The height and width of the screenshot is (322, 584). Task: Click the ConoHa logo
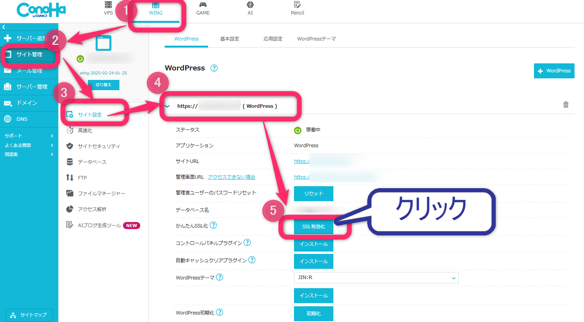(41, 10)
